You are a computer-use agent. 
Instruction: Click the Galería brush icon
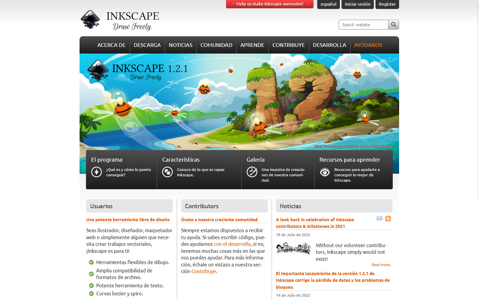point(252,172)
